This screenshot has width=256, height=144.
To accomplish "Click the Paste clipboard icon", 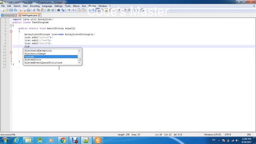I will [43, 10].
